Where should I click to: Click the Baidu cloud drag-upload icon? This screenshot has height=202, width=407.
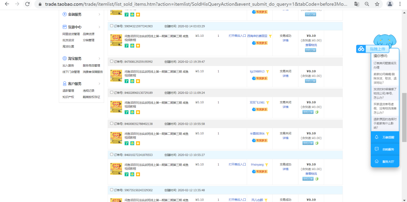pyautogui.click(x=361, y=49)
